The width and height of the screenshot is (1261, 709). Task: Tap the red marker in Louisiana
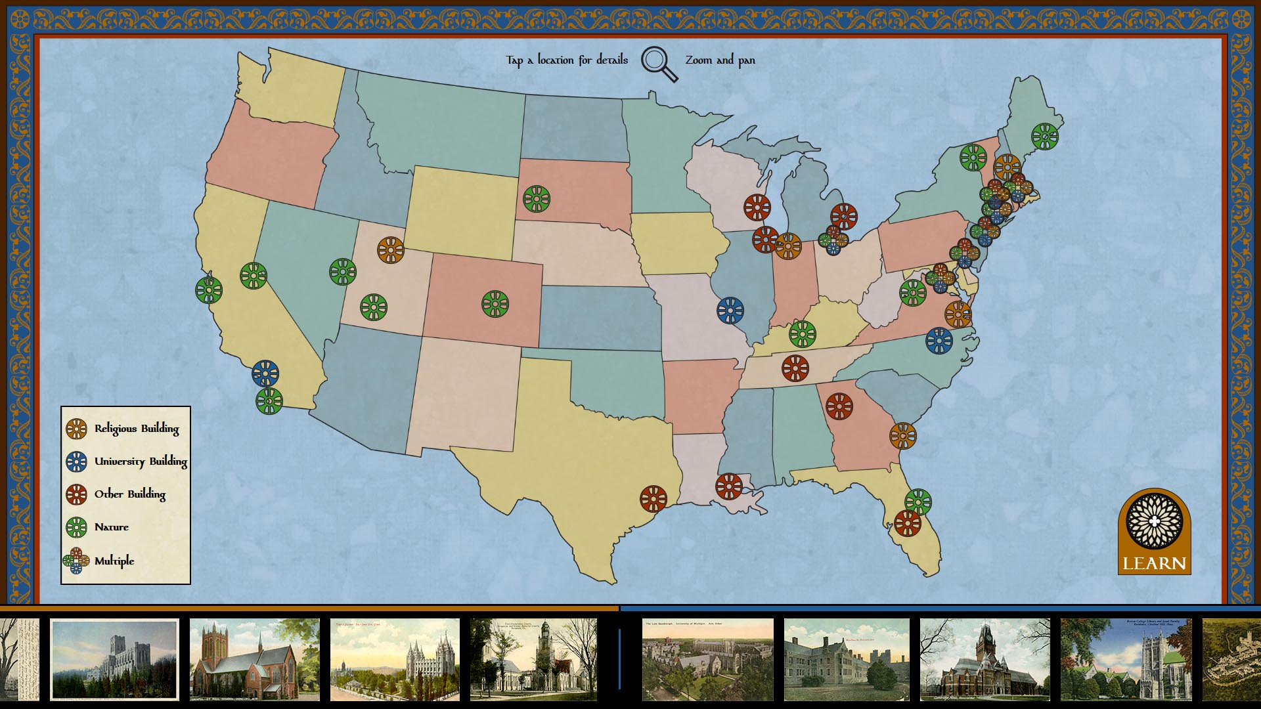pyautogui.click(x=729, y=486)
